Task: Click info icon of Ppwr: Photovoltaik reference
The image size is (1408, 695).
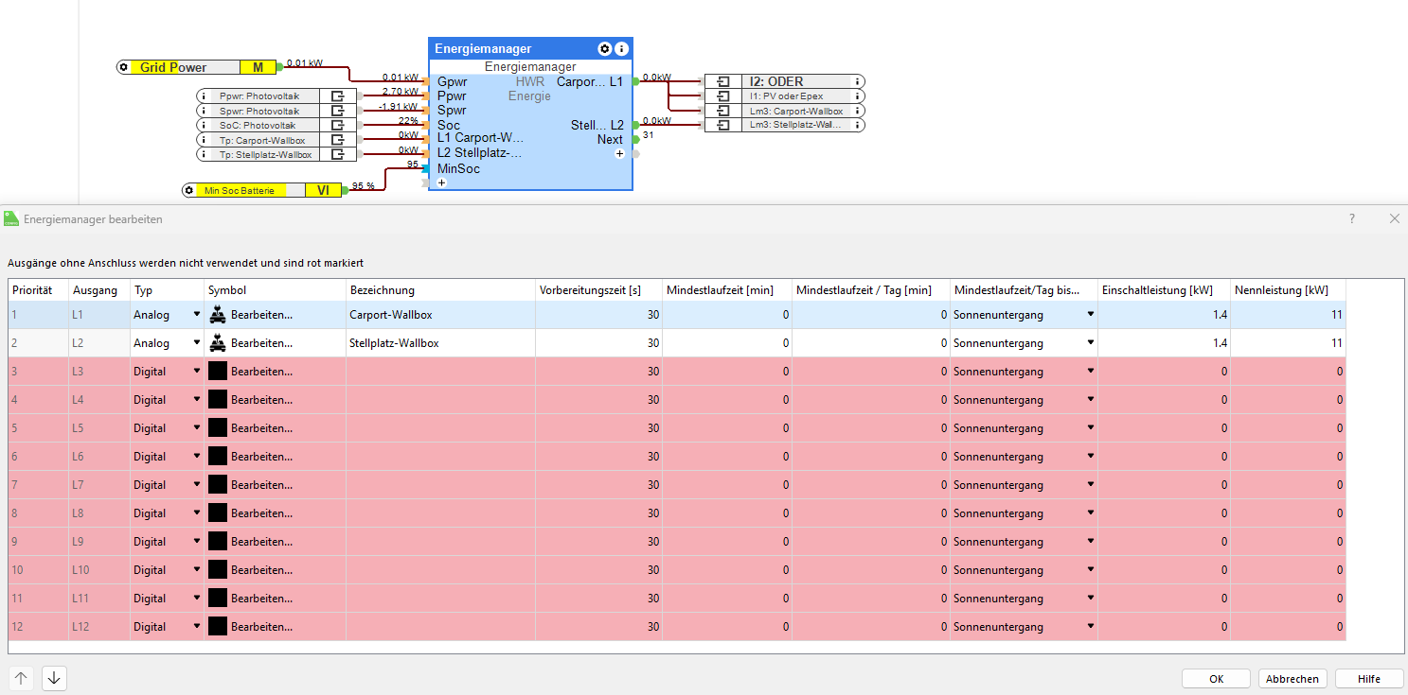Action: (204, 96)
